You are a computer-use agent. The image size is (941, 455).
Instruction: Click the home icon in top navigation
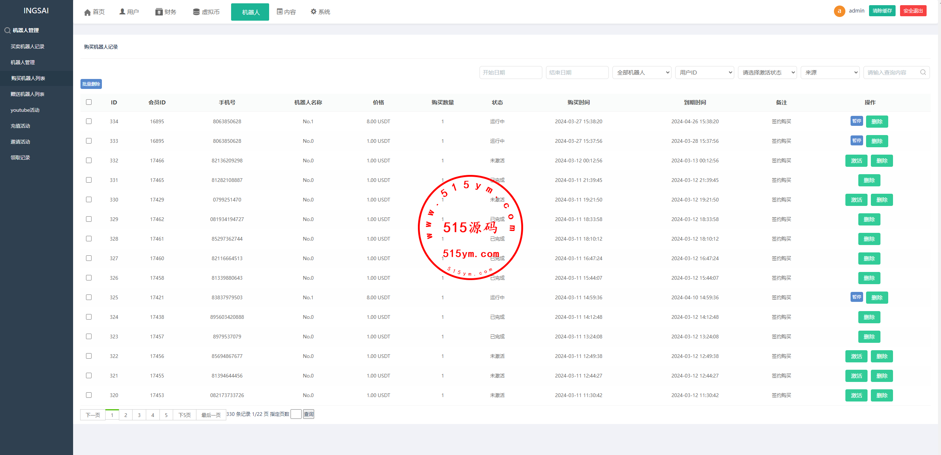click(87, 12)
